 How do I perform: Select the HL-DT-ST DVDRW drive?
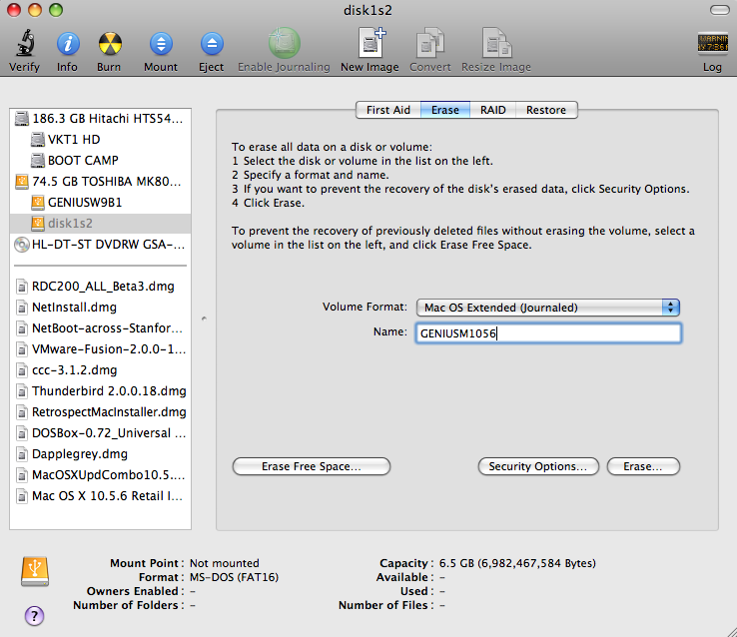point(100,245)
